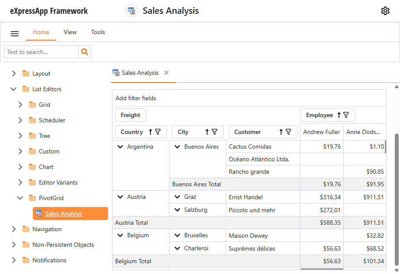Switch to the Tools tab
This screenshot has height=274, width=400.
click(x=98, y=32)
